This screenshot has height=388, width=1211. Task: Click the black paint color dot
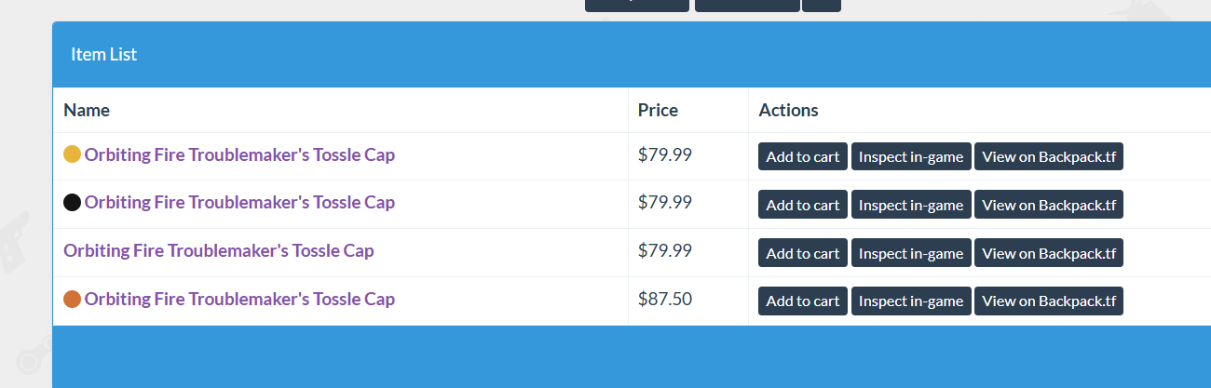[72, 203]
